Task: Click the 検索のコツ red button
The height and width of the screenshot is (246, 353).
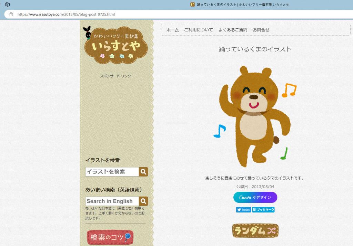Action: pyautogui.click(x=110, y=237)
